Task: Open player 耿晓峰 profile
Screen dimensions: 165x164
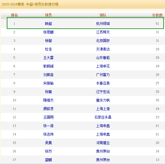Action: tap(48, 66)
